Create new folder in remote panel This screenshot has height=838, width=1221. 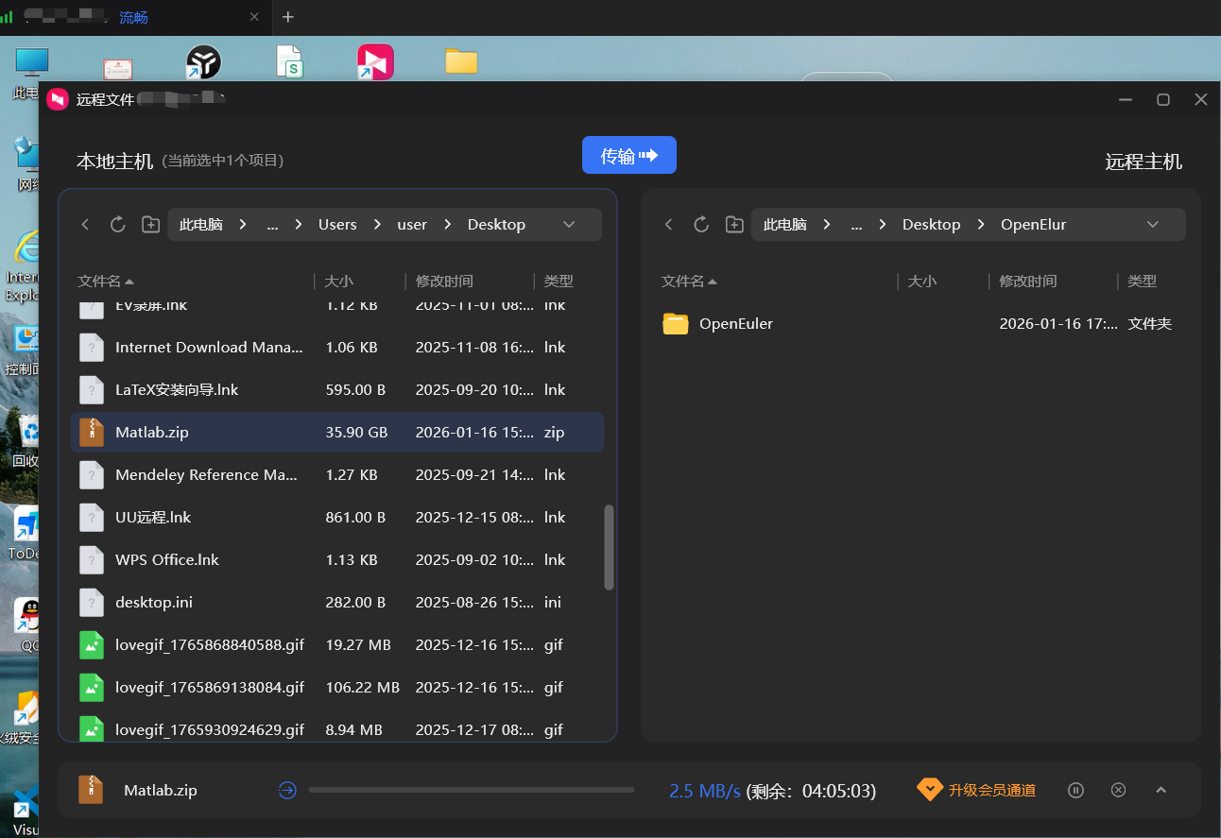click(x=734, y=225)
